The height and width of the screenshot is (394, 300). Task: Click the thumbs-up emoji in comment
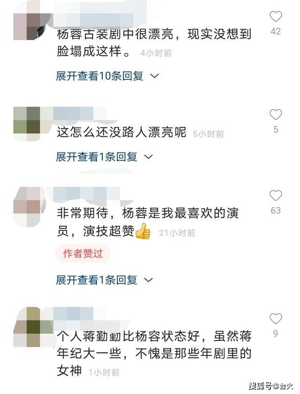[x=143, y=231]
